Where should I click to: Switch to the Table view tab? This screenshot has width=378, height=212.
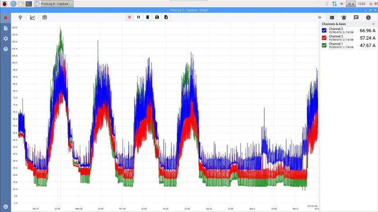45,18
